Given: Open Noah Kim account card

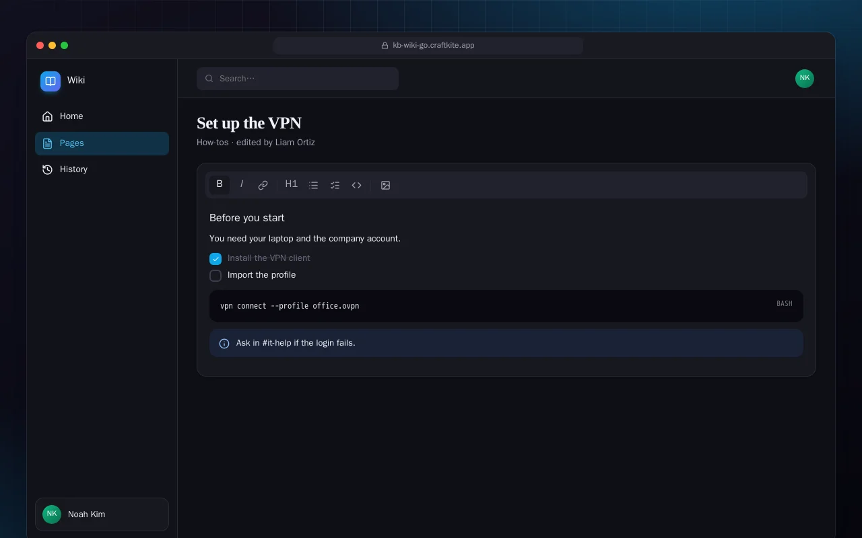Looking at the screenshot, I should pyautogui.click(x=102, y=514).
